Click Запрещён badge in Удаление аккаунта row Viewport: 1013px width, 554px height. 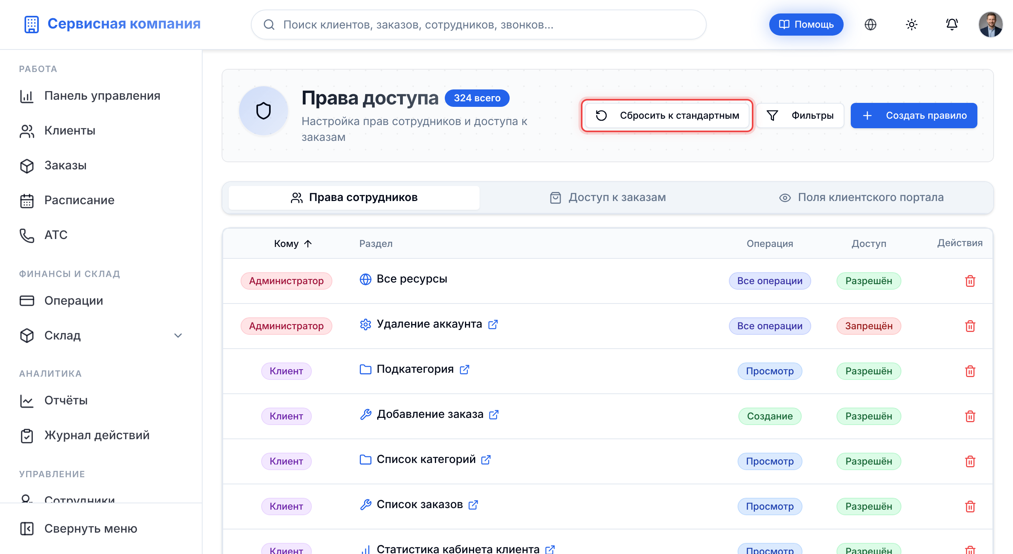(869, 326)
